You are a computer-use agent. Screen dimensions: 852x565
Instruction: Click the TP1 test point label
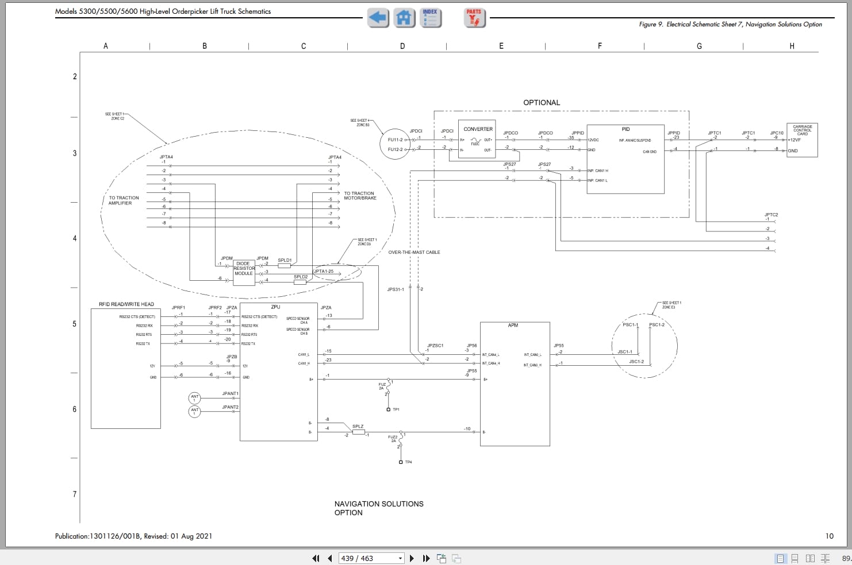(x=396, y=409)
